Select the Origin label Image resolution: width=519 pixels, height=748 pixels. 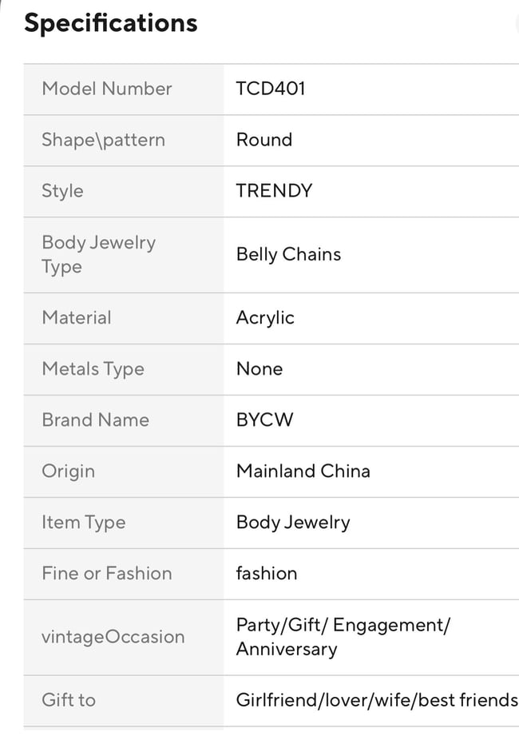[68, 471]
